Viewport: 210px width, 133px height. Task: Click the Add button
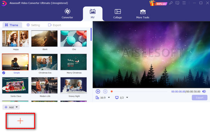click(11, 107)
